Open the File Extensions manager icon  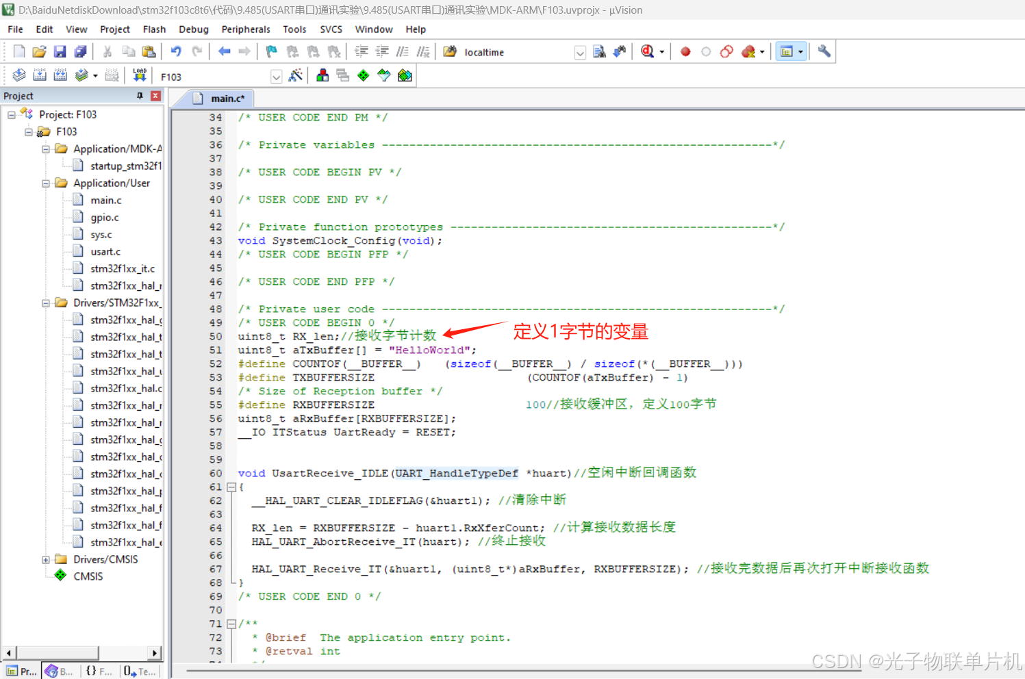click(x=322, y=76)
